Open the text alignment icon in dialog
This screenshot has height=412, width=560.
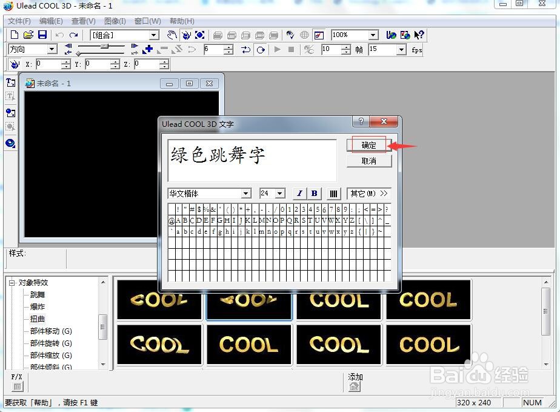(x=333, y=194)
